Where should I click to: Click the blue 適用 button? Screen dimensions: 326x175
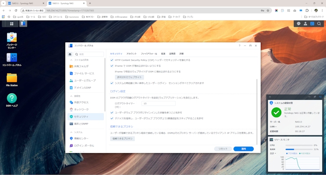pos(243,149)
